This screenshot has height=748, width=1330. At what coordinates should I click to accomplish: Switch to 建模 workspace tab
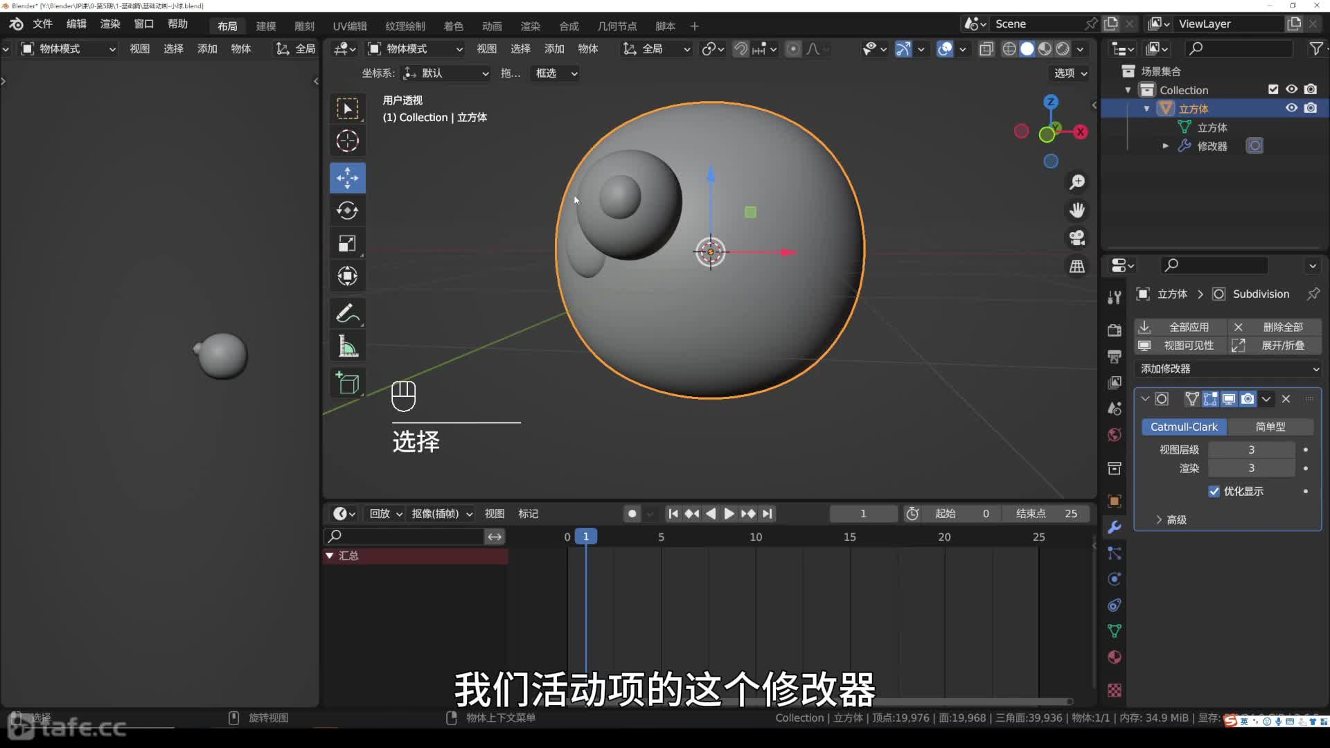(266, 26)
